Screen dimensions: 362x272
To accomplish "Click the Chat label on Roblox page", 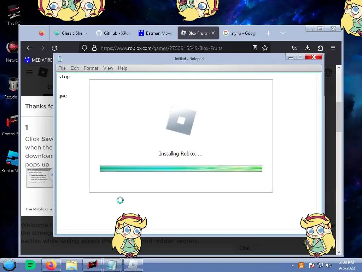I will (x=245, y=248).
